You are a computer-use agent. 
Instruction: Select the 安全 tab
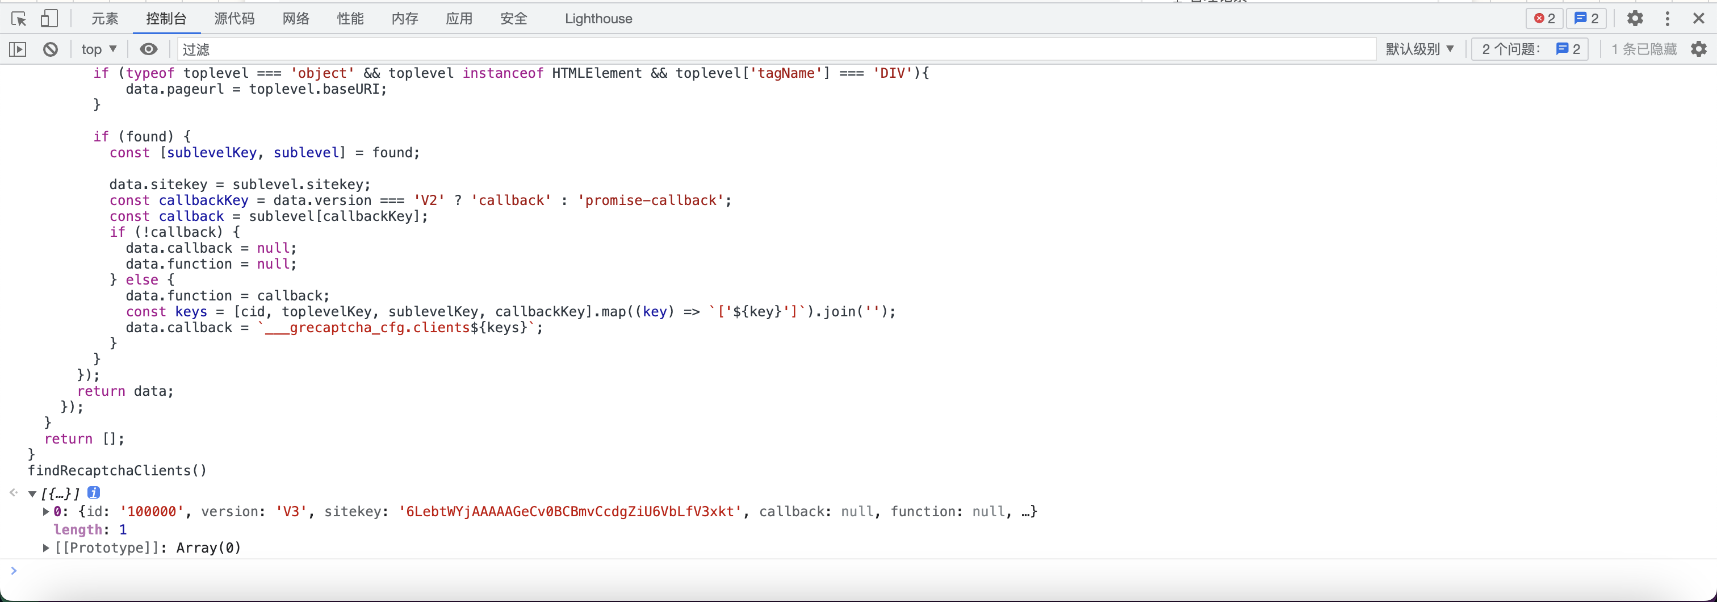coord(514,19)
